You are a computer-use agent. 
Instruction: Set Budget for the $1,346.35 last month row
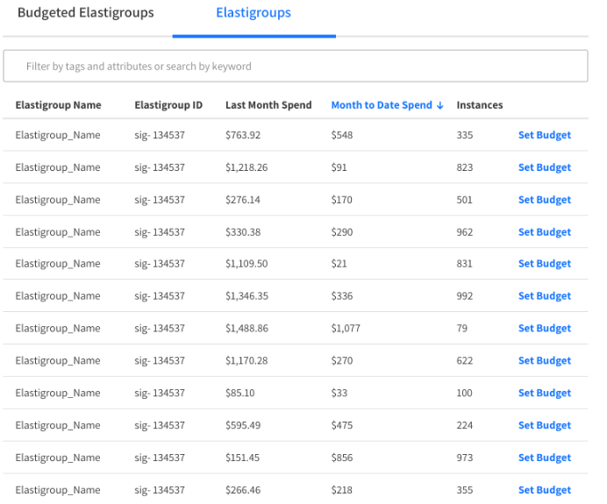tap(544, 296)
